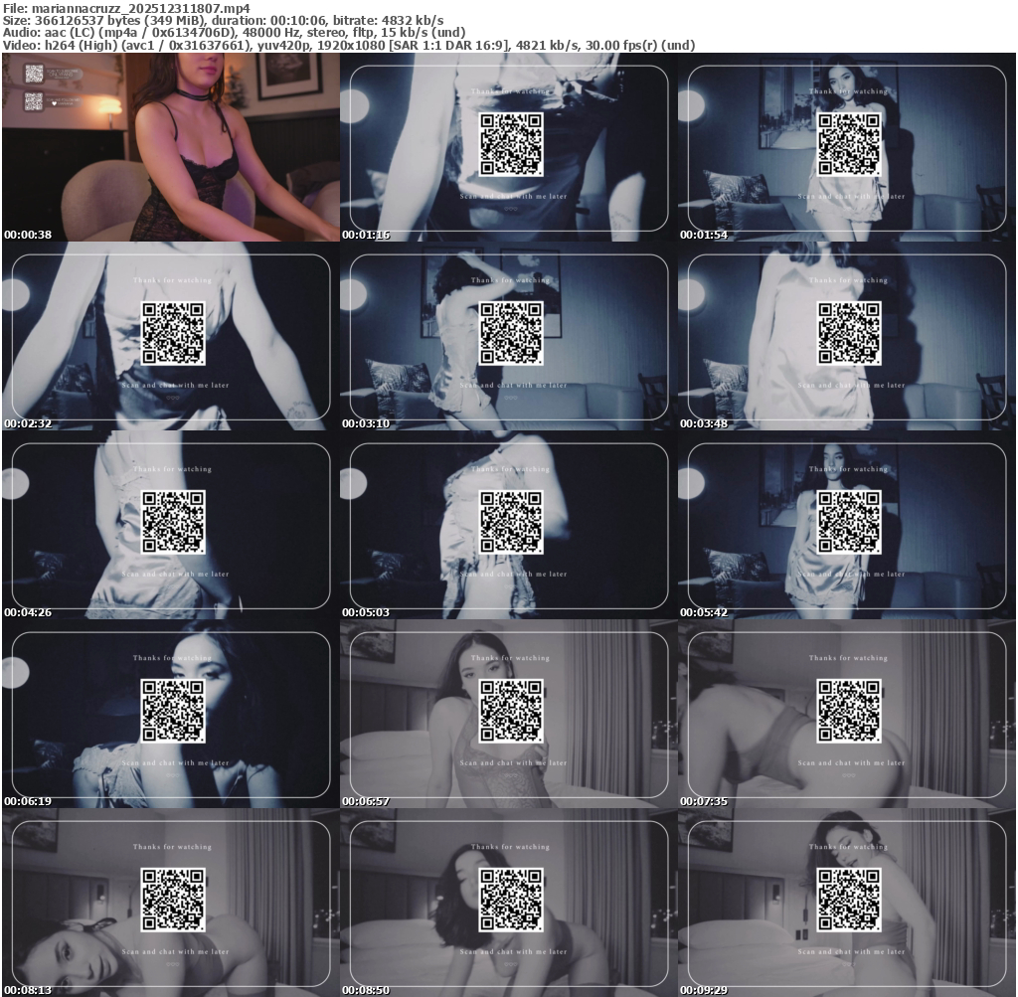The height and width of the screenshot is (997, 1018).
Task: Open the thumbnail at 00:04:26
Action: [x=170, y=526]
